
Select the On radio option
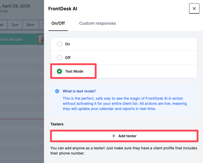coord(59,44)
